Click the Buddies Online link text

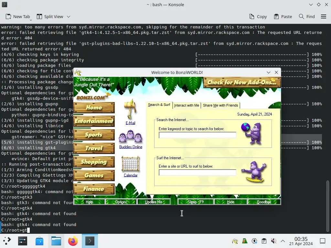pyautogui.click(x=131, y=147)
